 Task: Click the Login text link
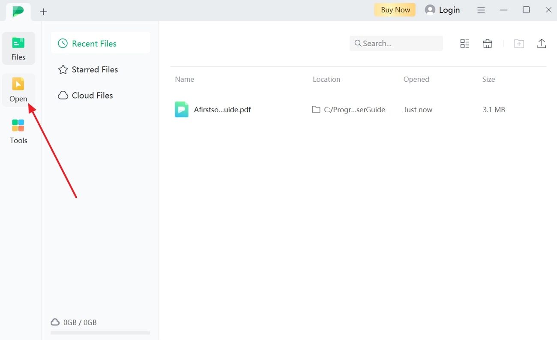coord(449,10)
